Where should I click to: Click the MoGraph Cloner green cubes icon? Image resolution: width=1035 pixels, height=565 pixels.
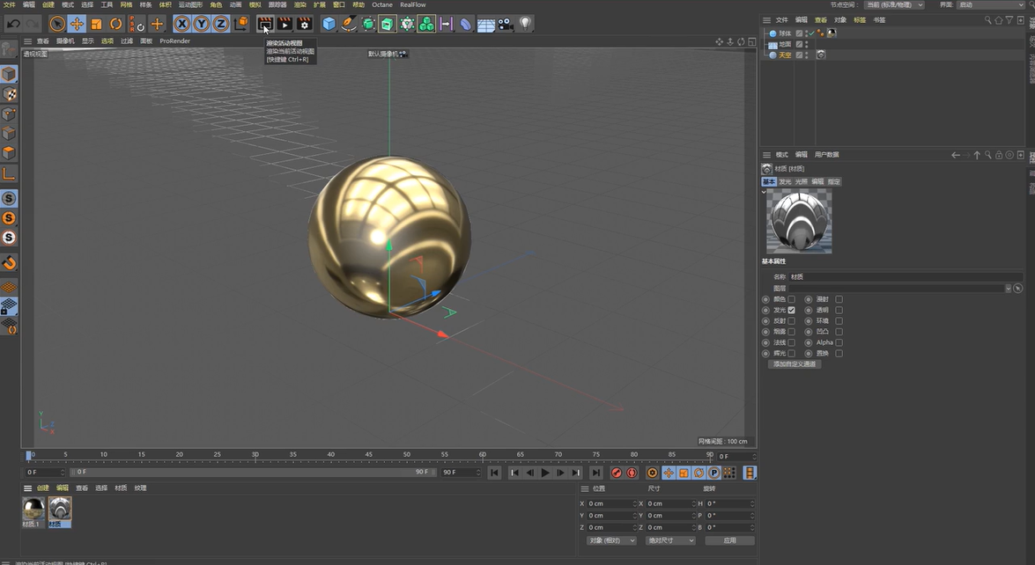click(426, 25)
